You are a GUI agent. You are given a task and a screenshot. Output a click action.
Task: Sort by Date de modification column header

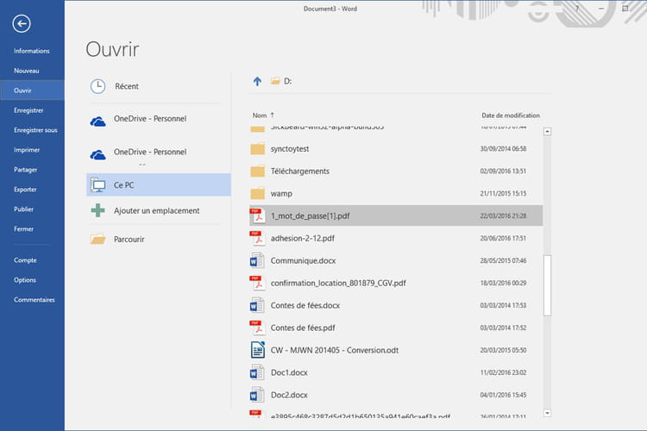coord(511,116)
